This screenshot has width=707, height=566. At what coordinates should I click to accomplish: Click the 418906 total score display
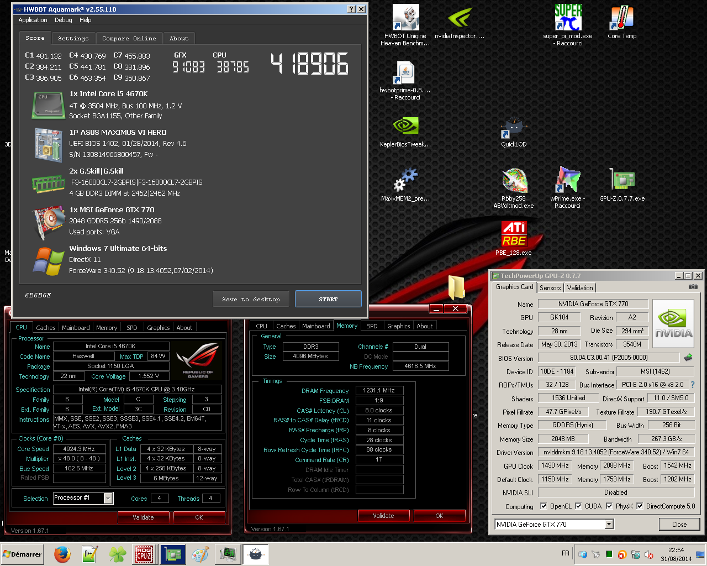[x=309, y=64]
